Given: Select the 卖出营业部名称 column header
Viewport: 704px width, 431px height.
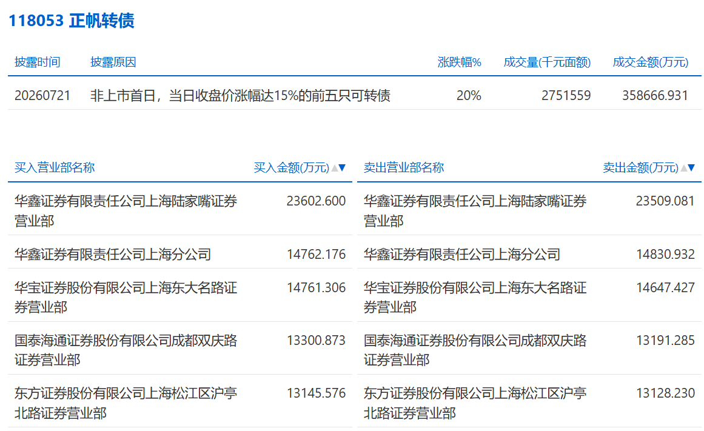Looking at the screenshot, I should click(x=404, y=167).
